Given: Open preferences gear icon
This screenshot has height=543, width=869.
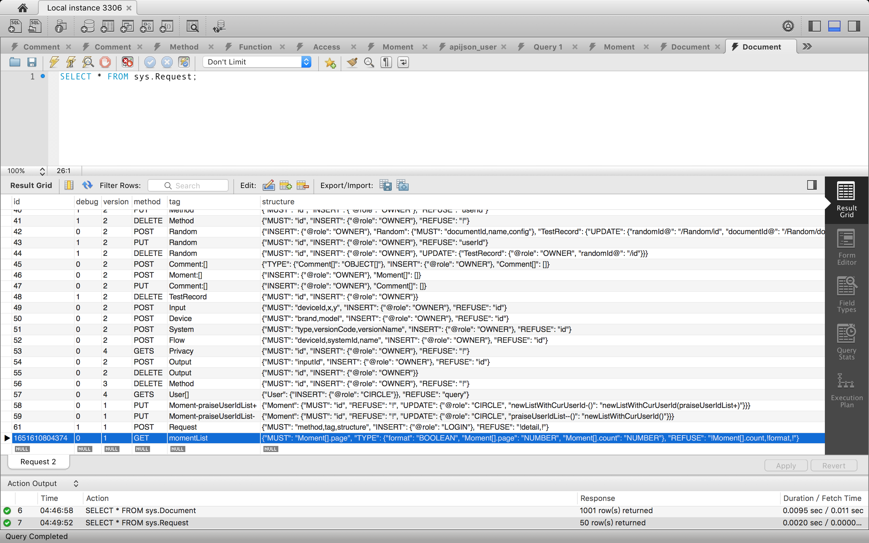Looking at the screenshot, I should click(788, 26).
